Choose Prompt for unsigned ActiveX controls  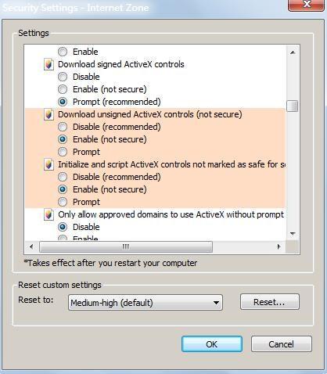pyautogui.click(x=63, y=152)
